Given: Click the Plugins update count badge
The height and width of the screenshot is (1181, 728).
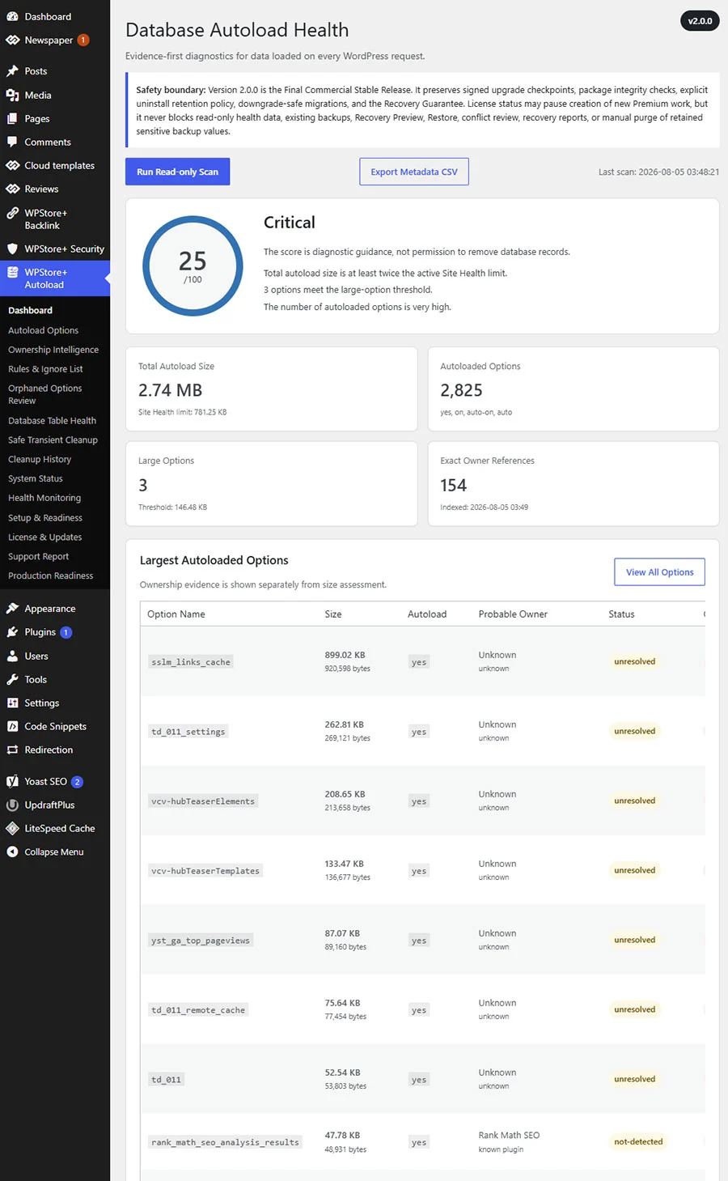Looking at the screenshot, I should [66, 632].
